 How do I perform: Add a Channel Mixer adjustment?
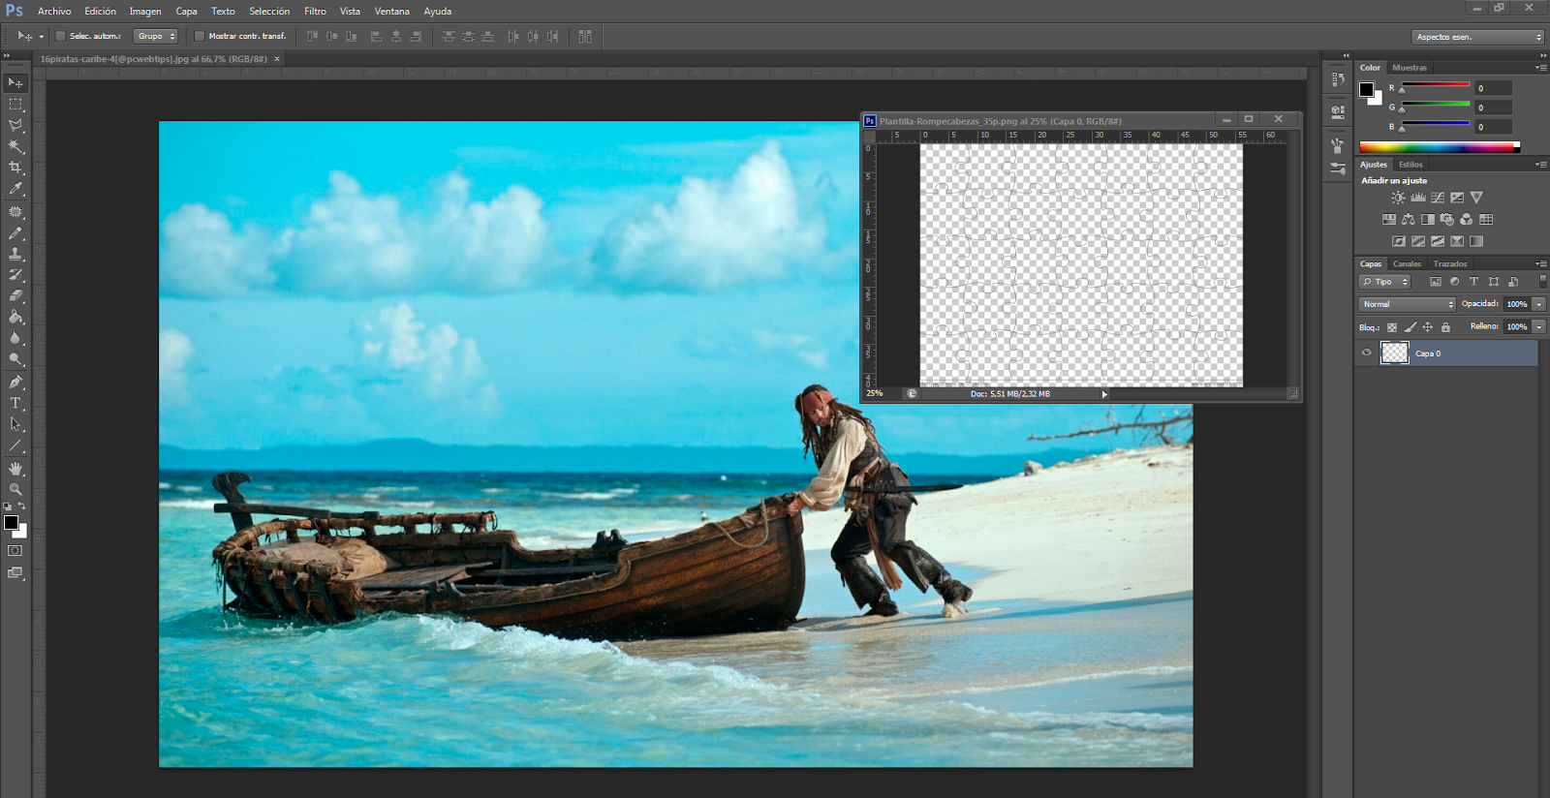tap(1466, 220)
